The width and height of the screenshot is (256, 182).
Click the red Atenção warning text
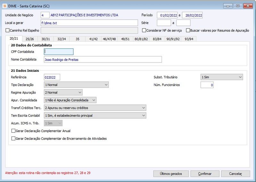click(x=48, y=173)
